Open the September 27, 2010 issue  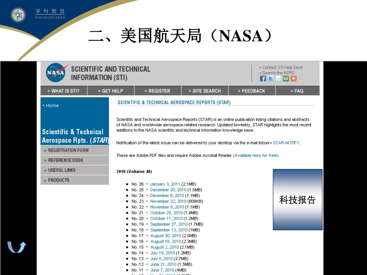coord(169,224)
